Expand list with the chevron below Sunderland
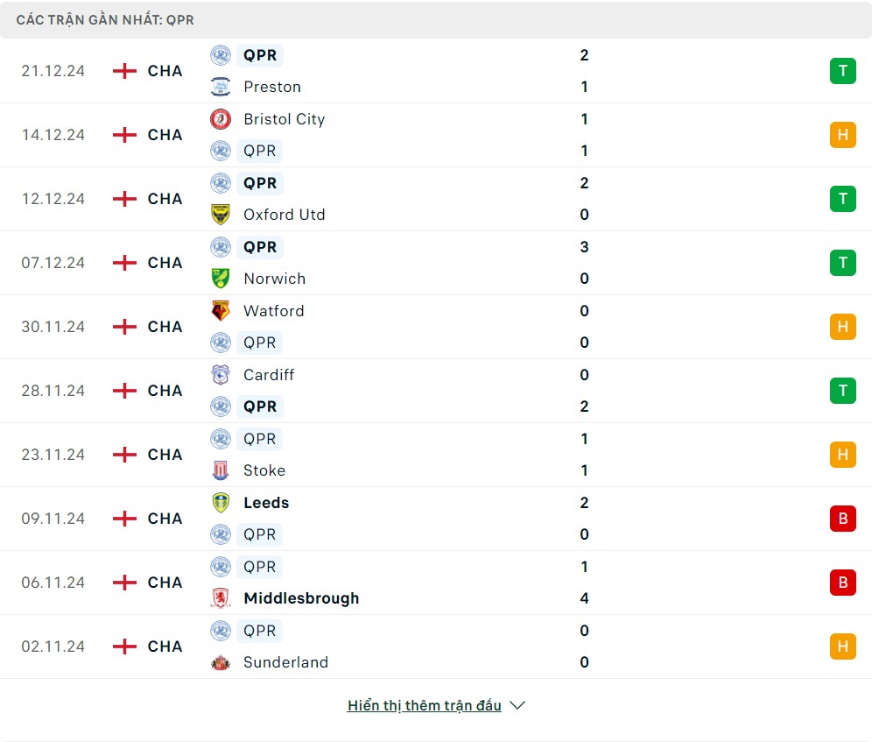The height and width of the screenshot is (742, 872). click(x=517, y=706)
